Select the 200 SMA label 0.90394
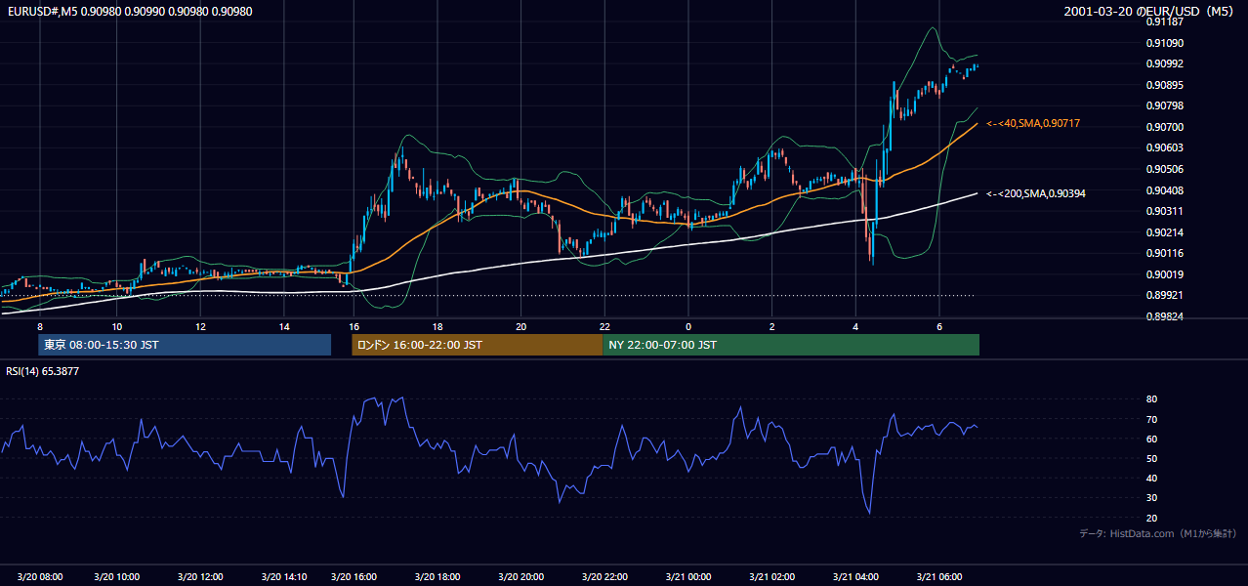1248x586 pixels. 1035,193
